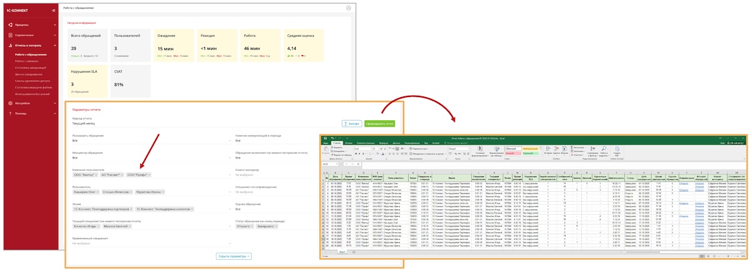Click the Помощь question mark icon
This screenshot has width=752, height=273.
[x=10, y=113]
